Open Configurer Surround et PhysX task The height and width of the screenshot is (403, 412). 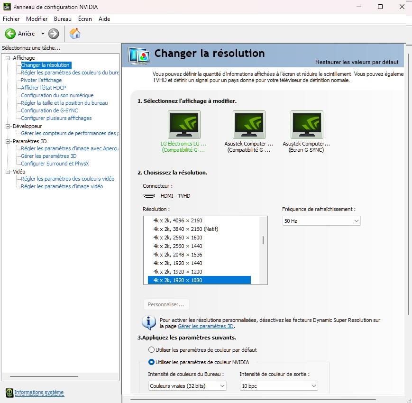click(x=55, y=164)
